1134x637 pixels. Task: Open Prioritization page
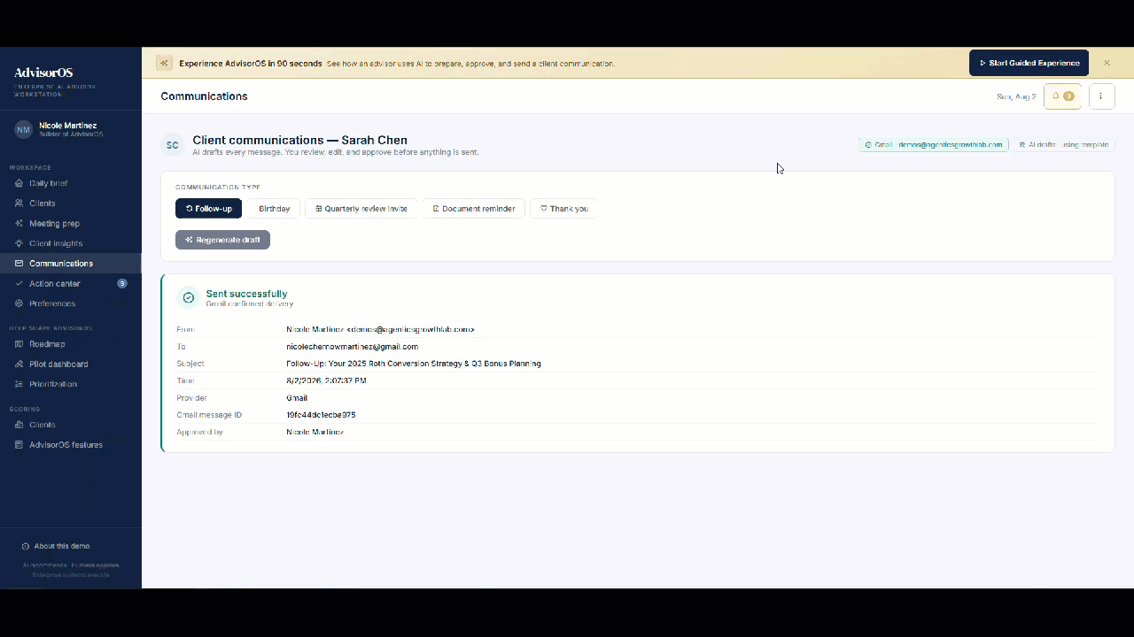pyautogui.click(x=70, y=384)
